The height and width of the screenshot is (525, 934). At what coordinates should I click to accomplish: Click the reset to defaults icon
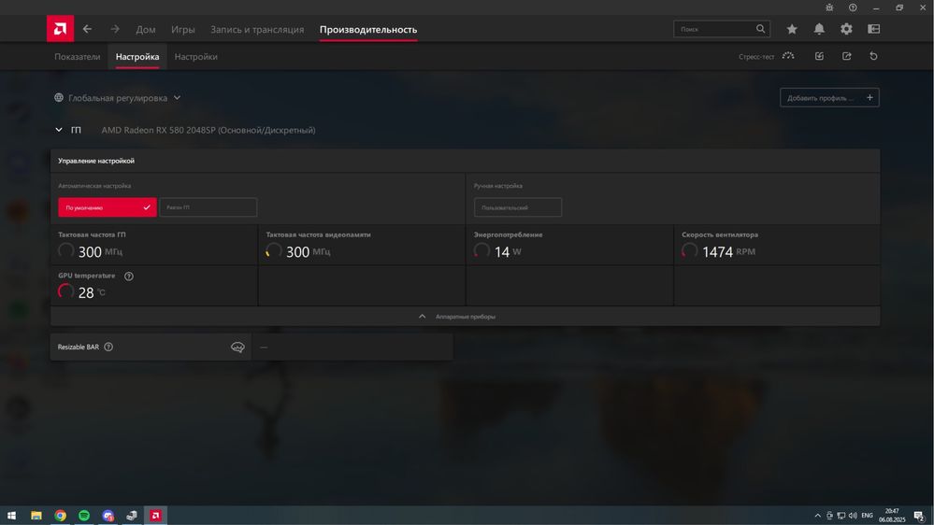point(874,56)
